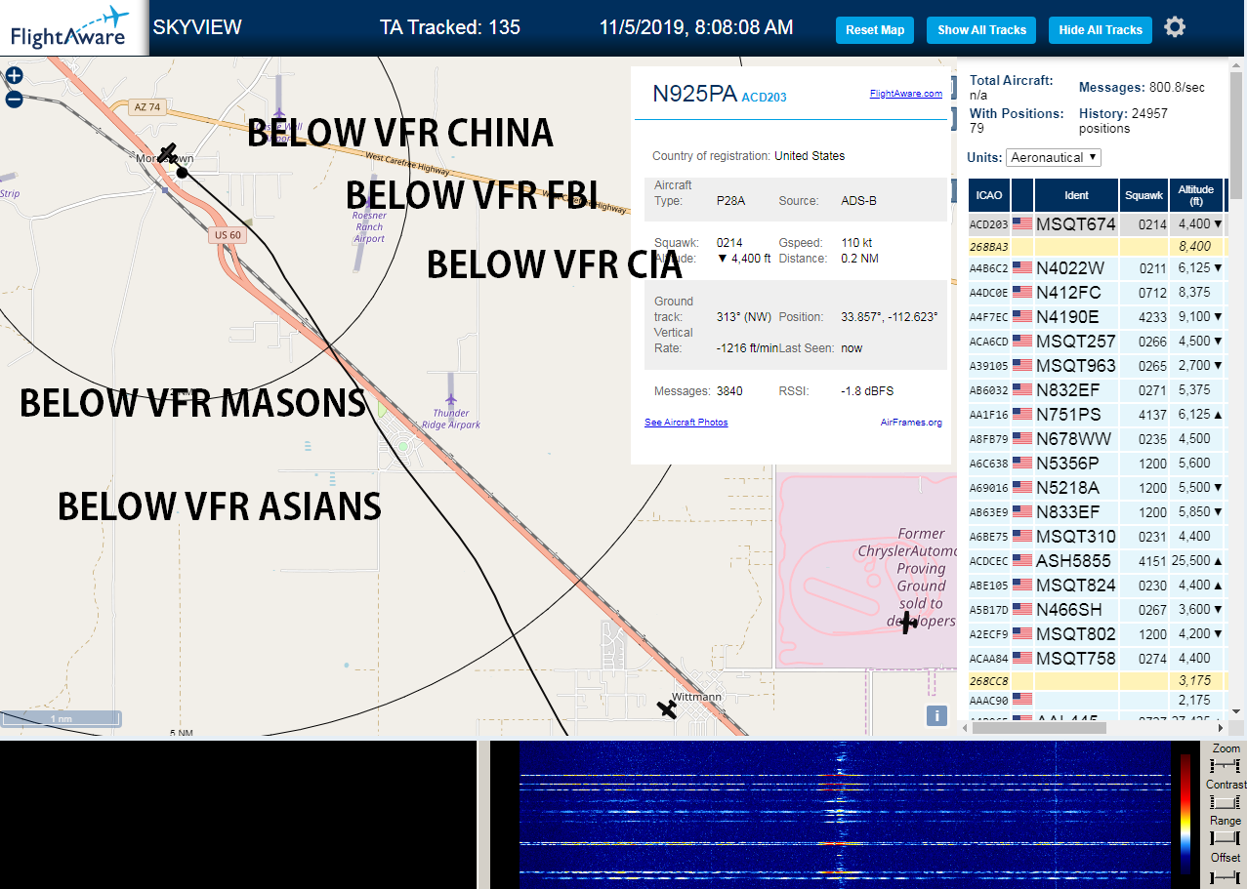The height and width of the screenshot is (889, 1247).
Task: Sort table by Altitude (ft) column header
Action: (1195, 195)
